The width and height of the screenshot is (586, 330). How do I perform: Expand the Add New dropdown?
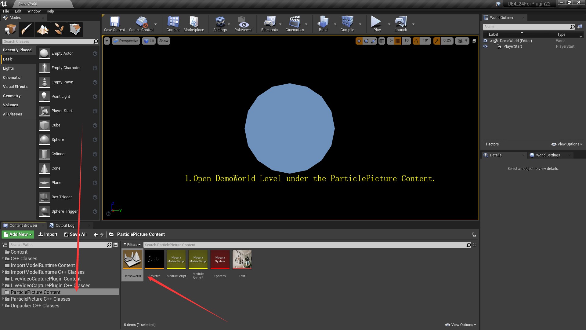pyautogui.click(x=18, y=234)
